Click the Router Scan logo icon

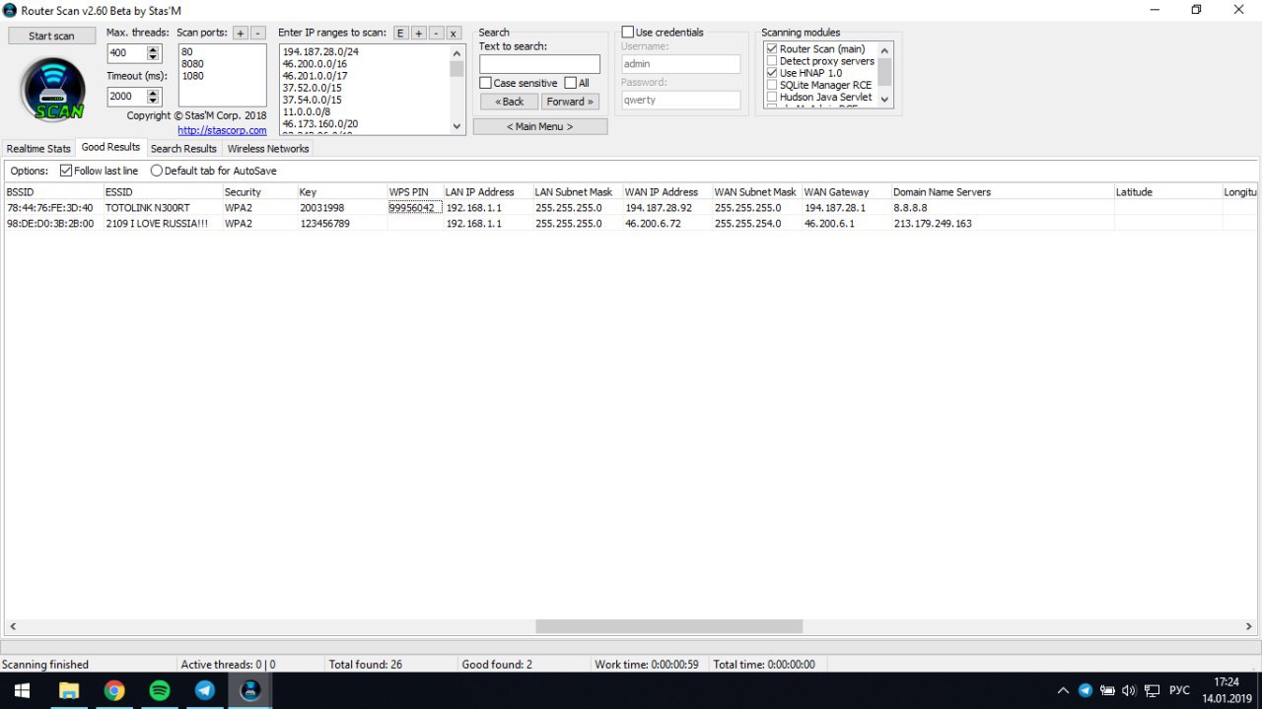coord(52,89)
